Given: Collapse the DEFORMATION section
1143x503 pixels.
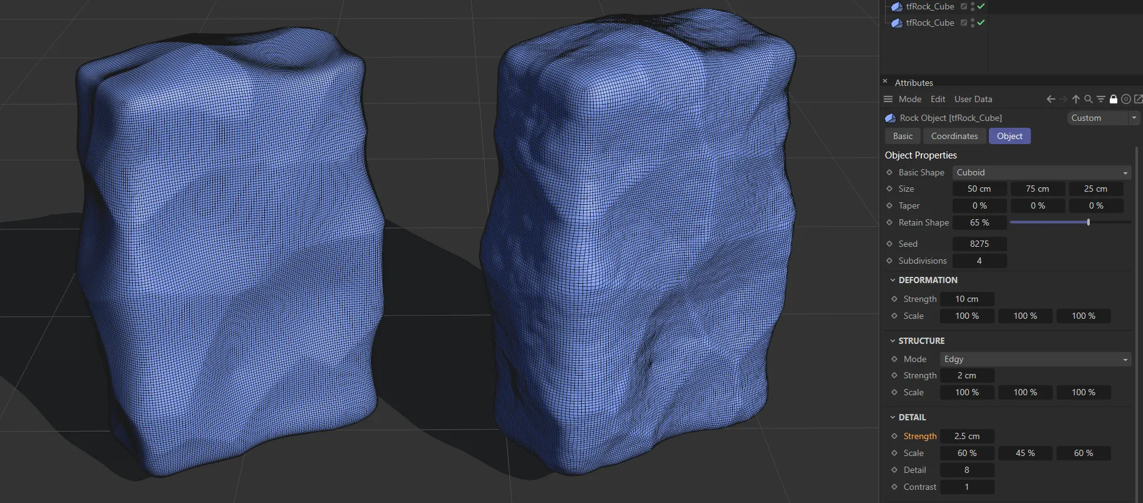Looking at the screenshot, I should 892,280.
